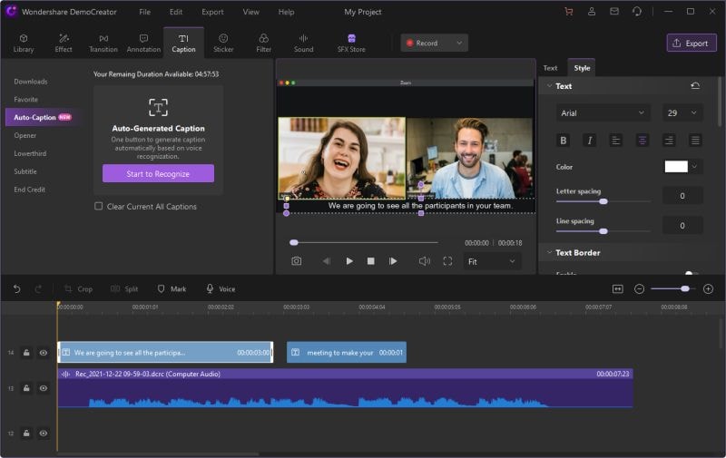726x458 pixels.
Task: Toggle fullscreen preview icon
Action: (447, 261)
